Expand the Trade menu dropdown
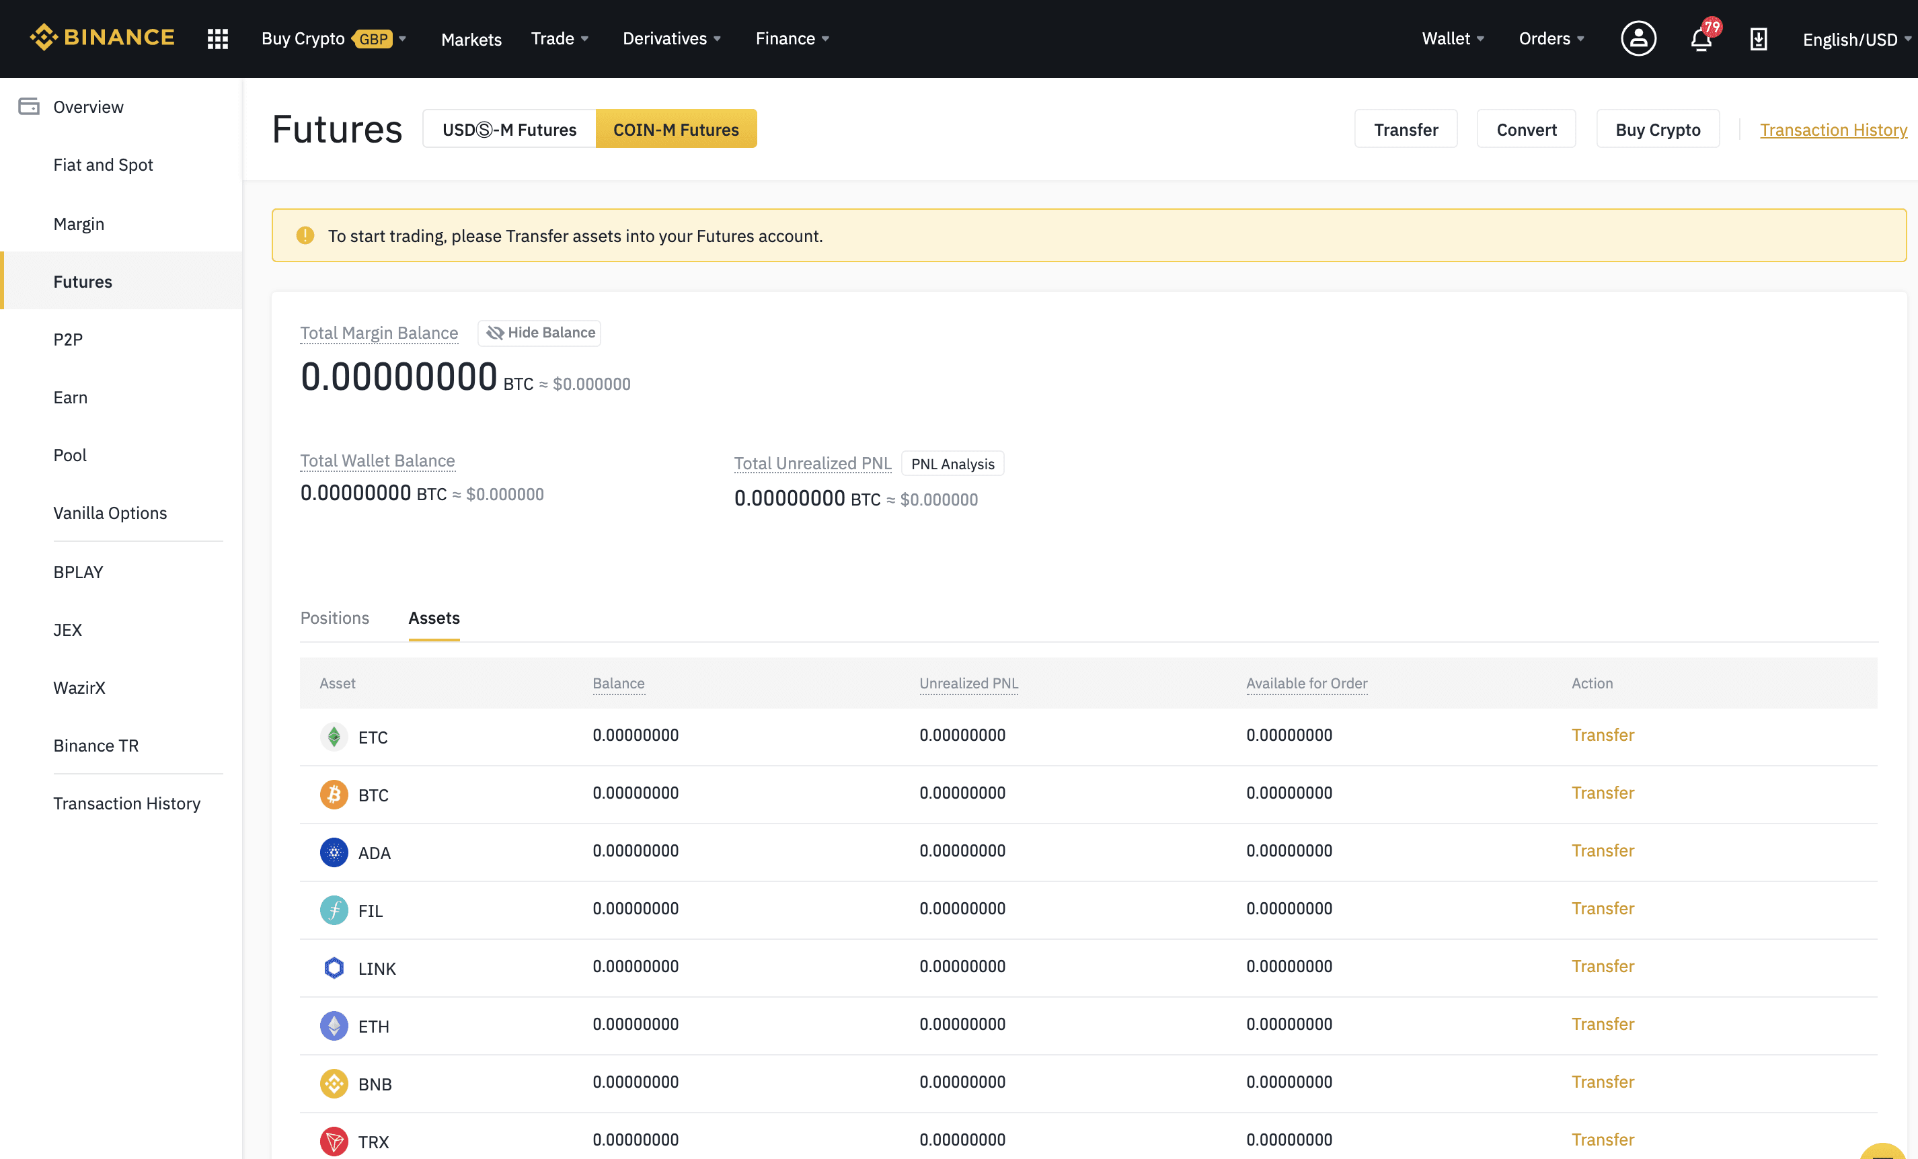This screenshot has width=1918, height=1159. click(560, 38)
